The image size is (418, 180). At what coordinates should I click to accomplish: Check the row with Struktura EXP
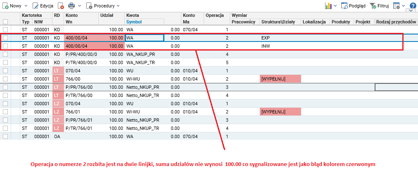[x=5, y=38]
